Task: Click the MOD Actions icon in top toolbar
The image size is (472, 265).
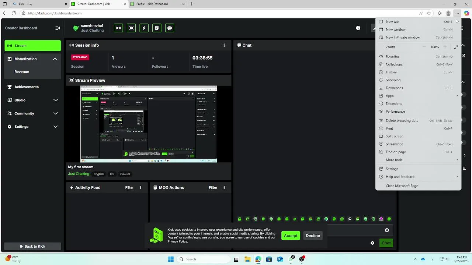Action: click(157, 28)
